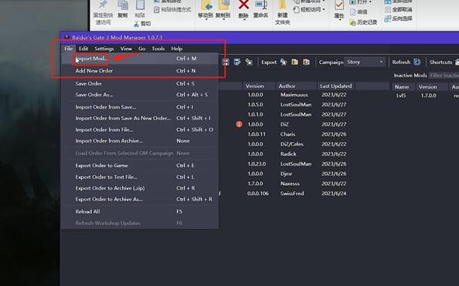Click the save order as icon
This screenshot has height=286, width=459.
tap(237, 62)
